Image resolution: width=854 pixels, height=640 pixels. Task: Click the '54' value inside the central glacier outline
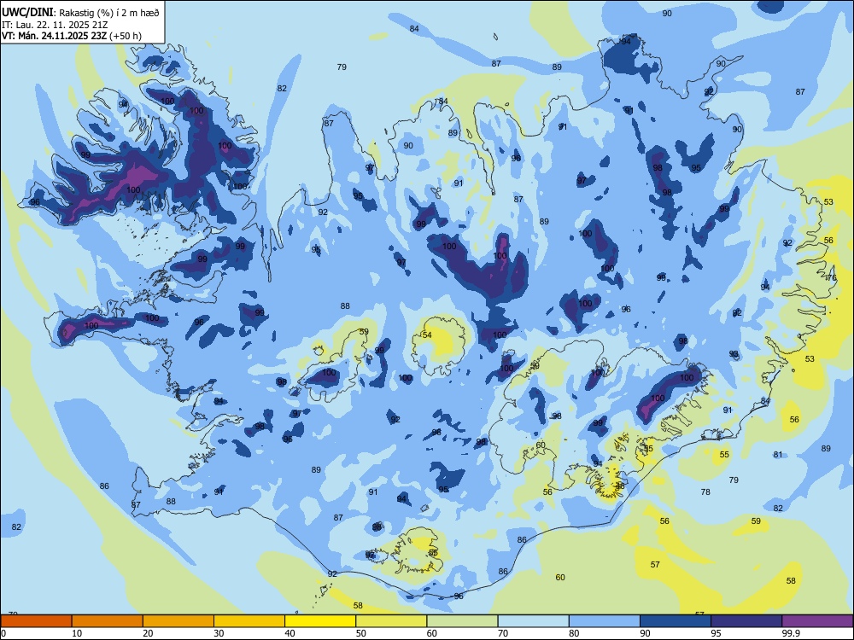(x=427, y=335)
